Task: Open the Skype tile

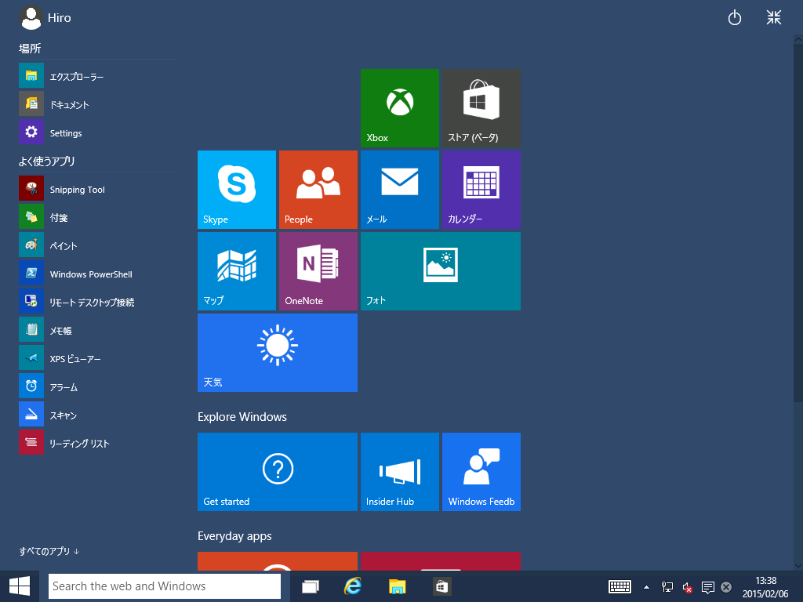Action: click(237, 190)
